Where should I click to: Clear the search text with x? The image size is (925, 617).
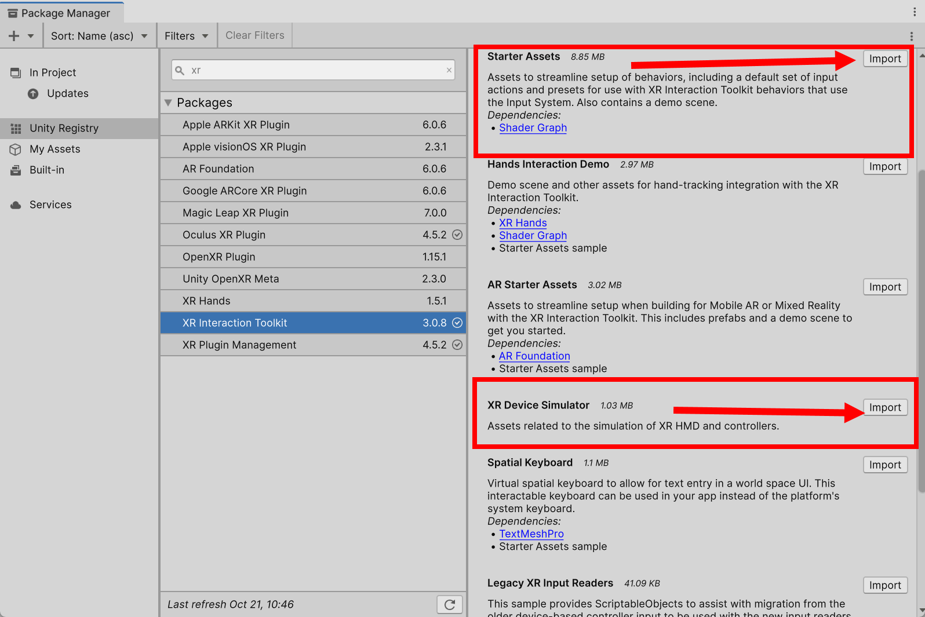coord(449,70)
